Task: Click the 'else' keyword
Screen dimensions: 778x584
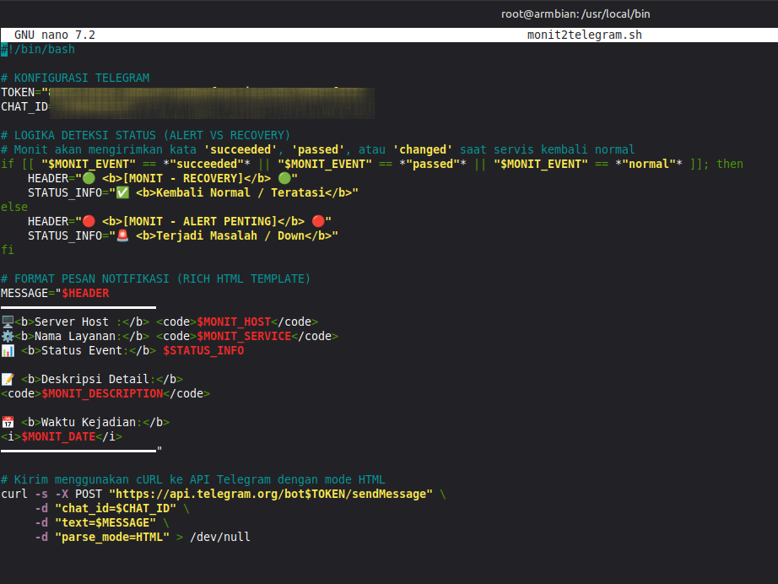Action: click(14, 207)
